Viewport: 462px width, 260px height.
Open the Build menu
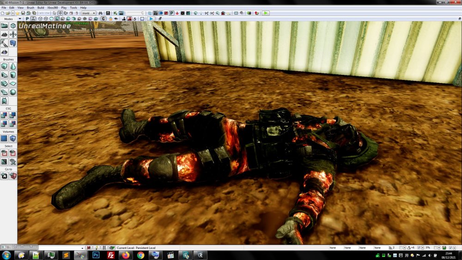(x=41, y=8)
